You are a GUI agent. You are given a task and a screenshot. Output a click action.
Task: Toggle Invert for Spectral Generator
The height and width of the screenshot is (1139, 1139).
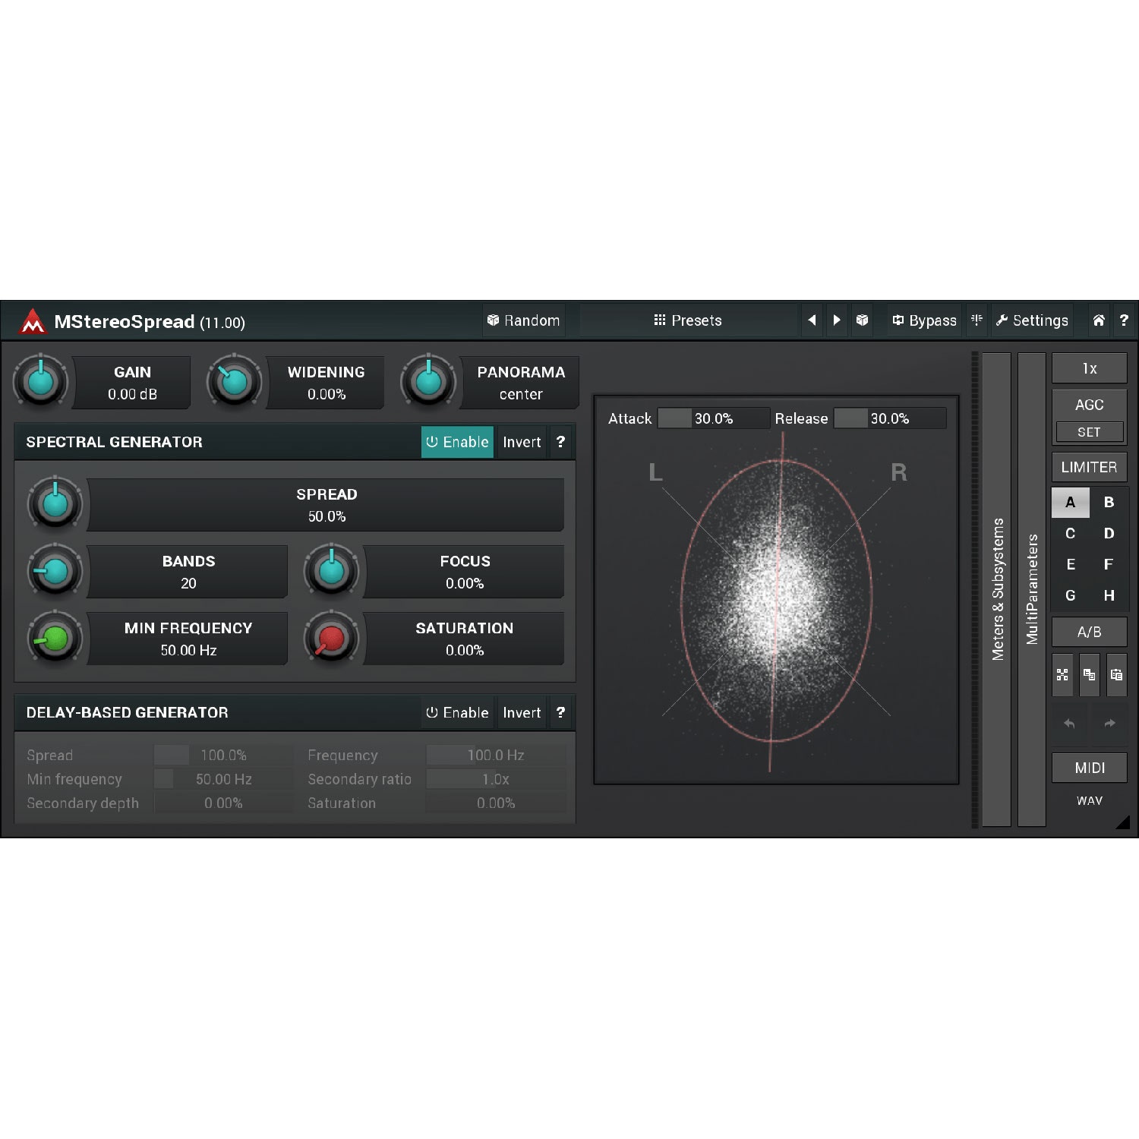522,442
